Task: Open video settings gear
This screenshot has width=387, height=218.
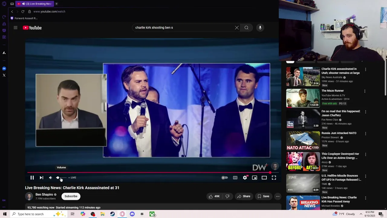Action: [x=245, y=178]
